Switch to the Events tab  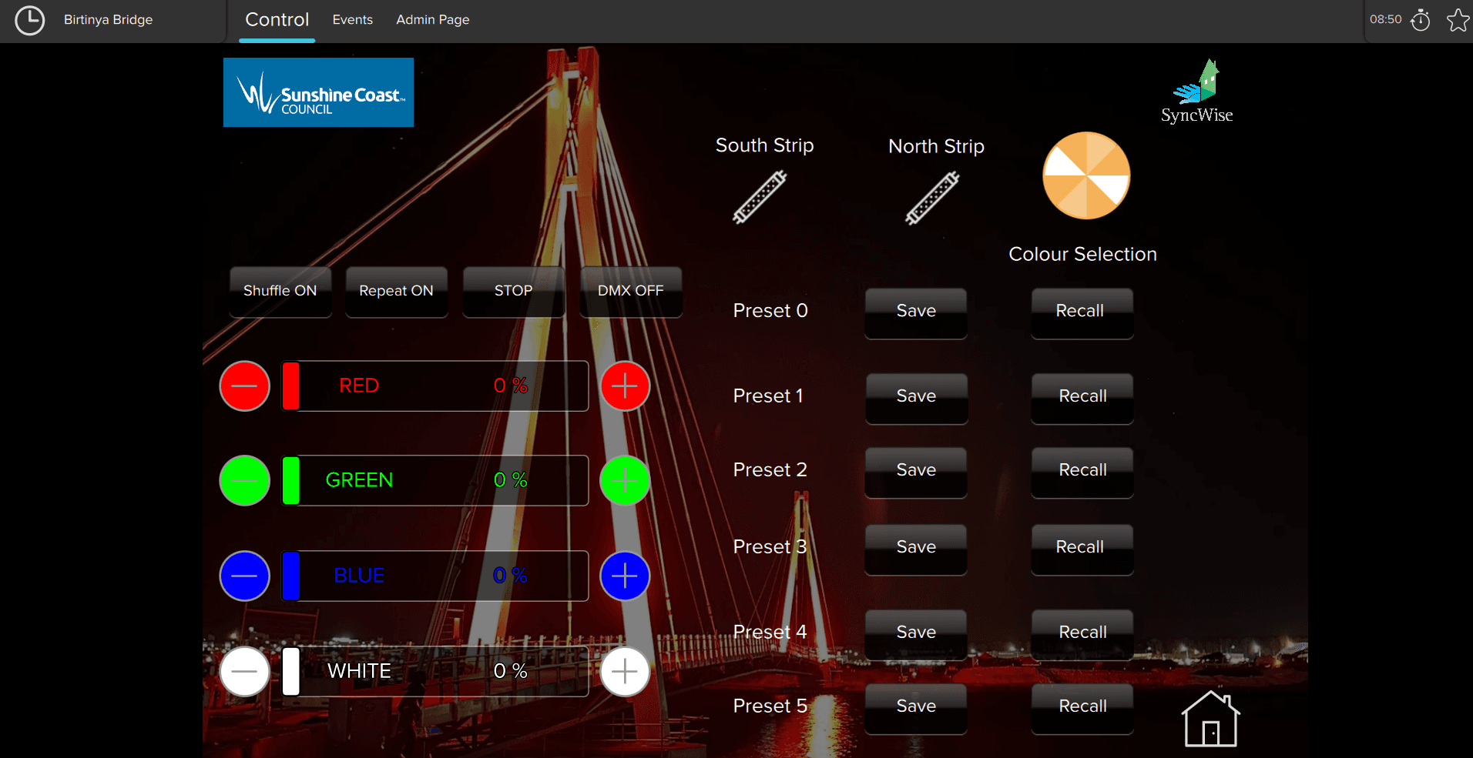[352, 20]
